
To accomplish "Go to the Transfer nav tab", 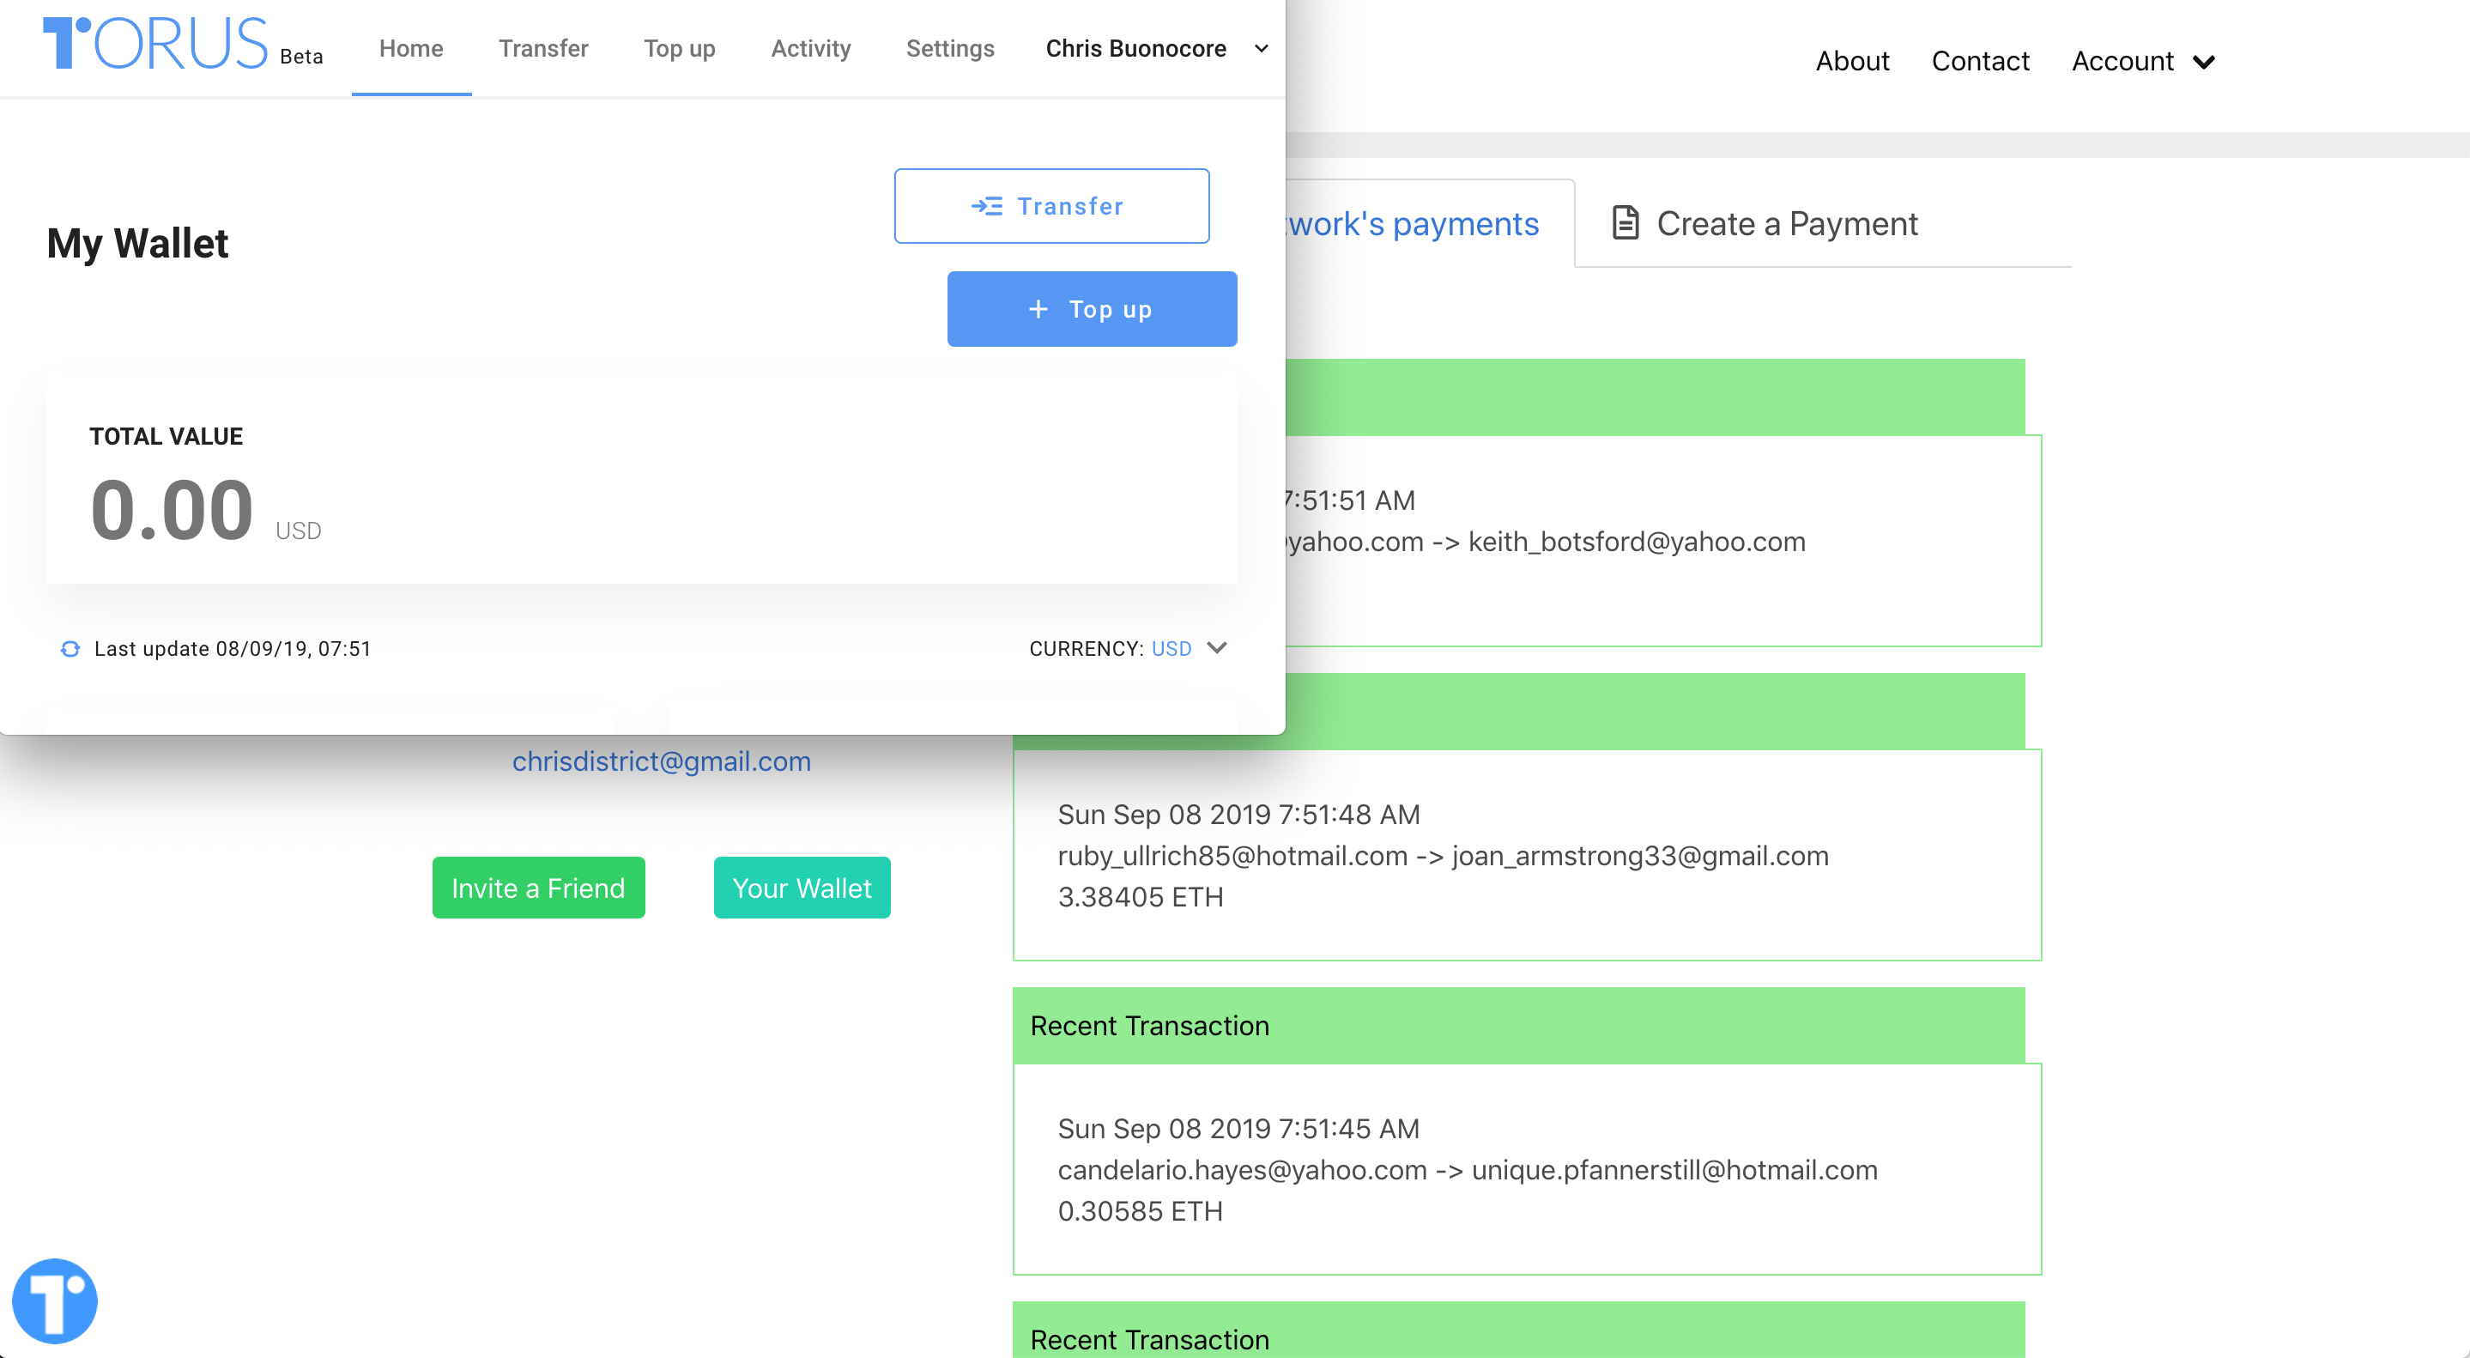I will 542,49.
